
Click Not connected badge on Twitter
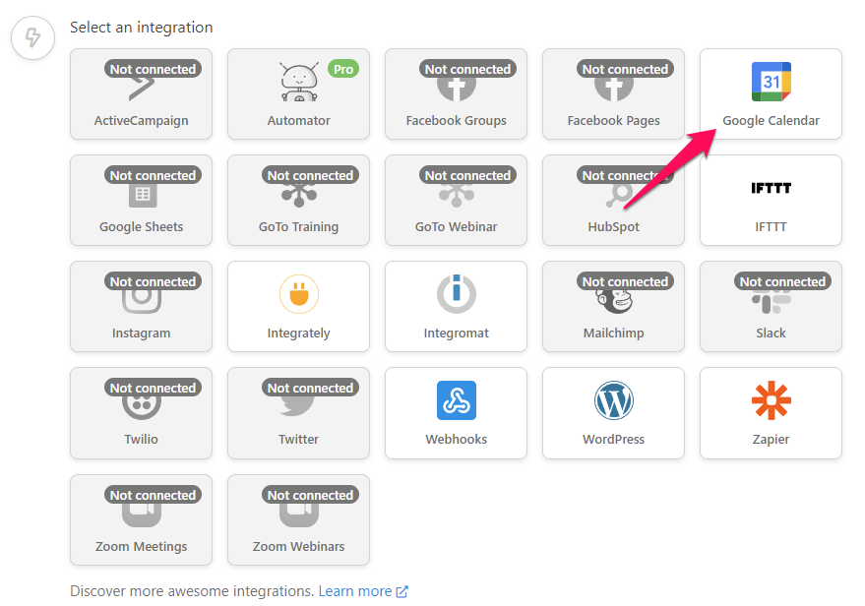[x=310, y=389]
